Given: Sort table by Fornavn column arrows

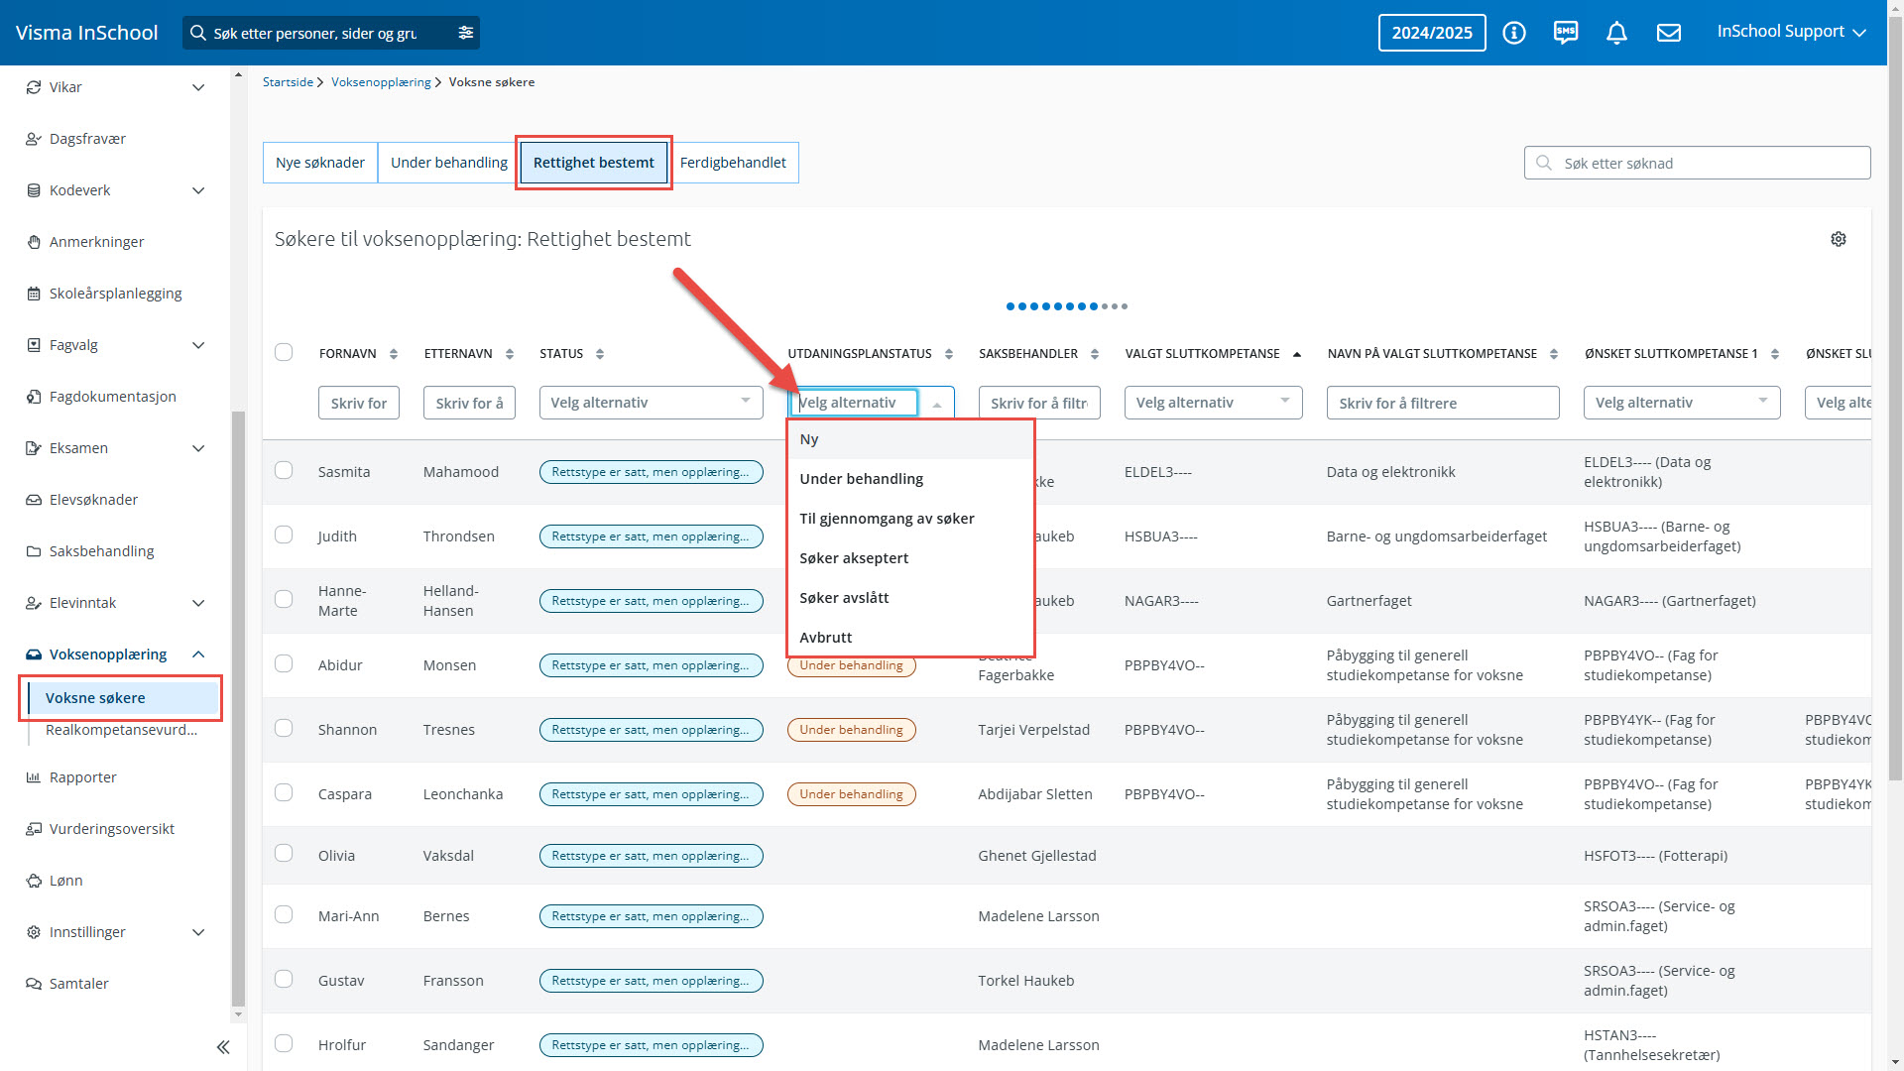Looking at the screenshot, I should [x=394, y=354].
